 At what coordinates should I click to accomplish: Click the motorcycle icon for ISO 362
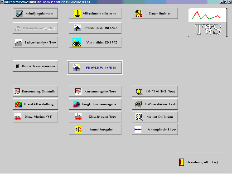tap(77, 43)
